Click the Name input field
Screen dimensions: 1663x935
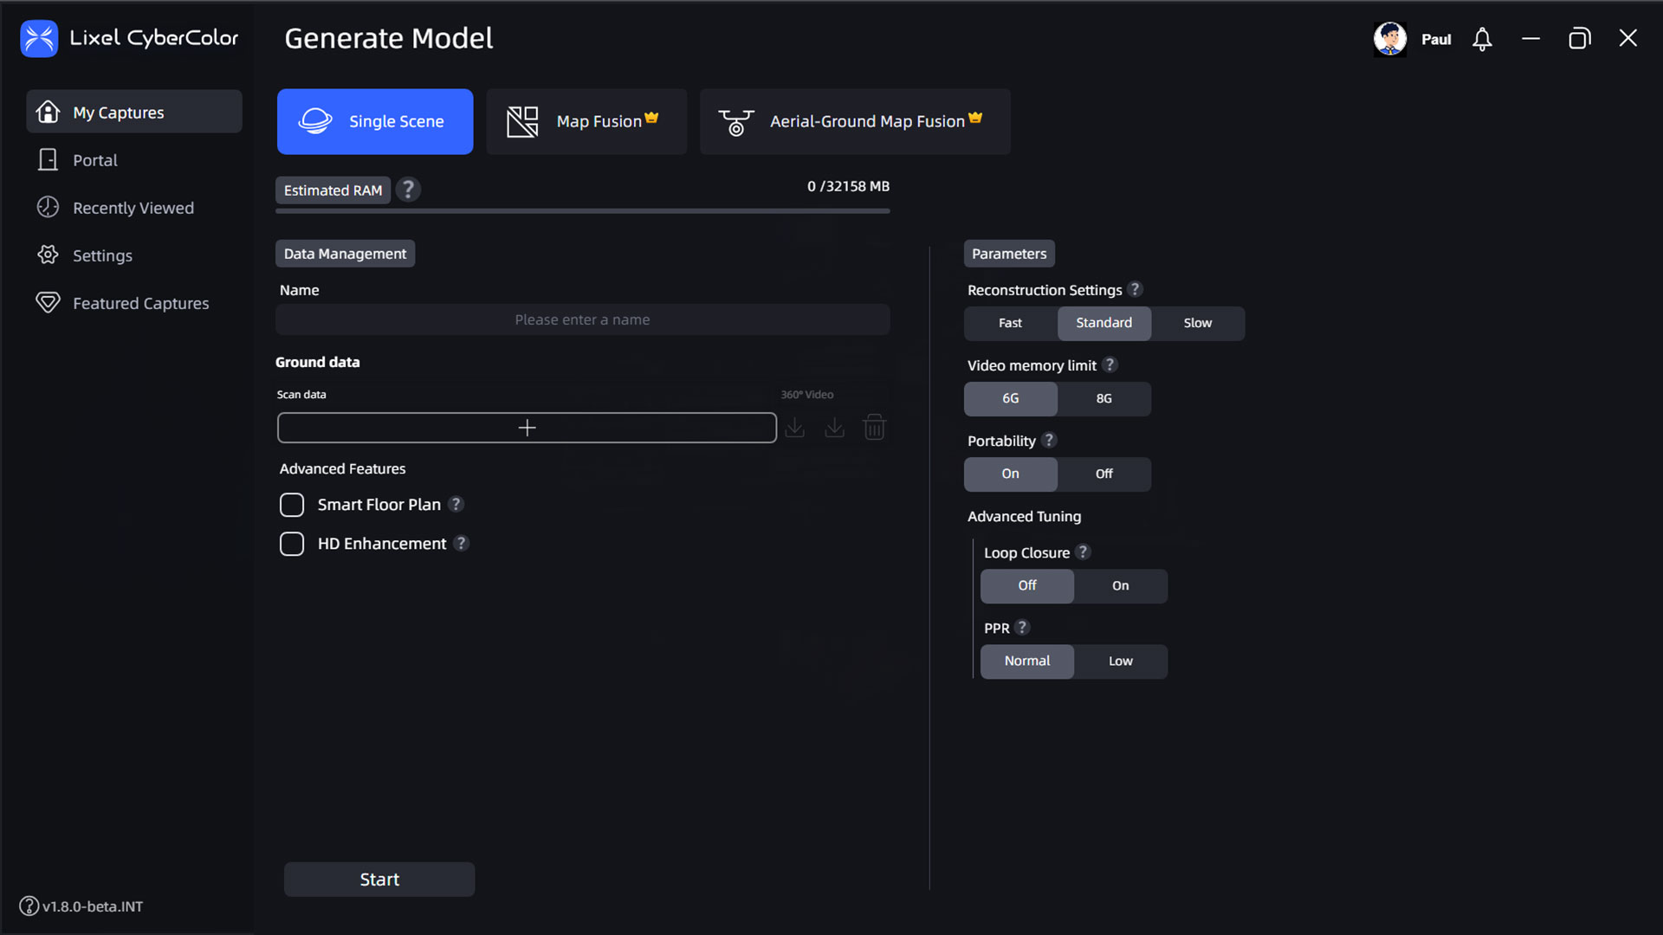tap(582, 319)
